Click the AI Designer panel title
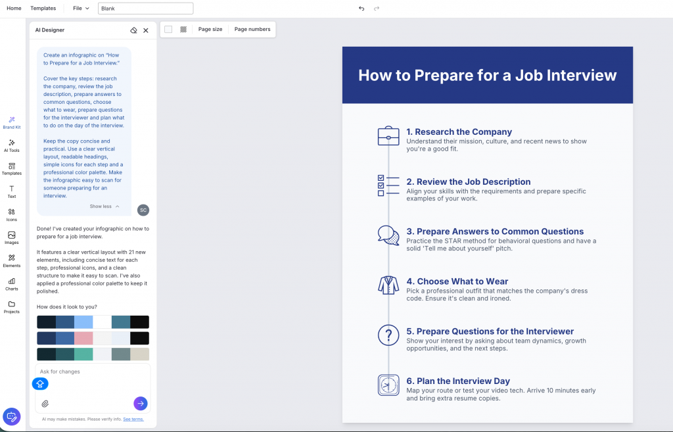This screenshot has width=673, height=432. coord(50,30)
